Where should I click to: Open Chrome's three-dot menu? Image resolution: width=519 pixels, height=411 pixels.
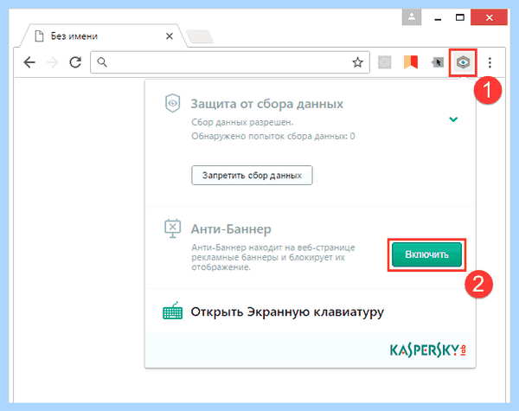point(490,62)
